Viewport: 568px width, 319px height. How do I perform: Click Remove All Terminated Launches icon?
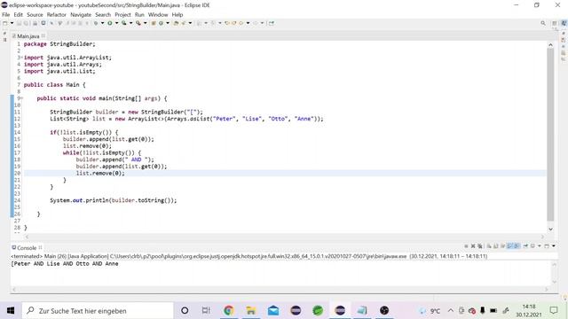[x=480, y=246]
